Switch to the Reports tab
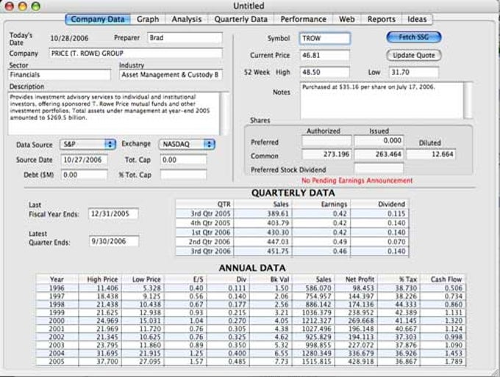 (x=382, y=19)
